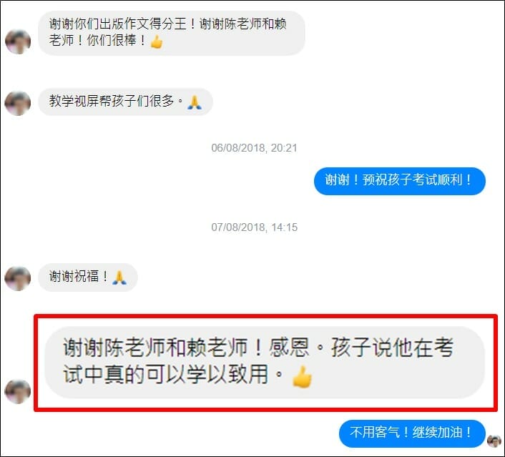Click the praying hands emoji after 谢谢祝福
Image resolution: width=505 pixels, height=457 pixels.
(x=119, y=277)
